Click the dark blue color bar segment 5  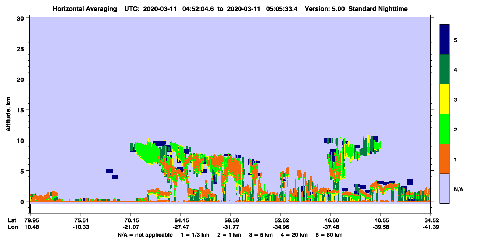pyautogui.click(x=445, y=40)
